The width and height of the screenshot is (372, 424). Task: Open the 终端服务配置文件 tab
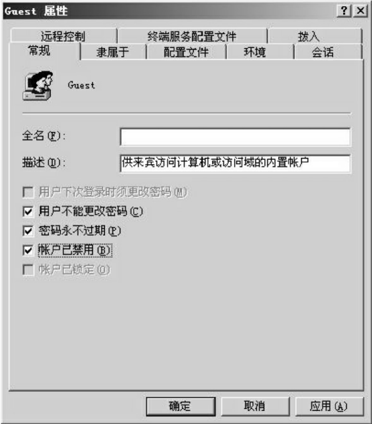(192, 36)
